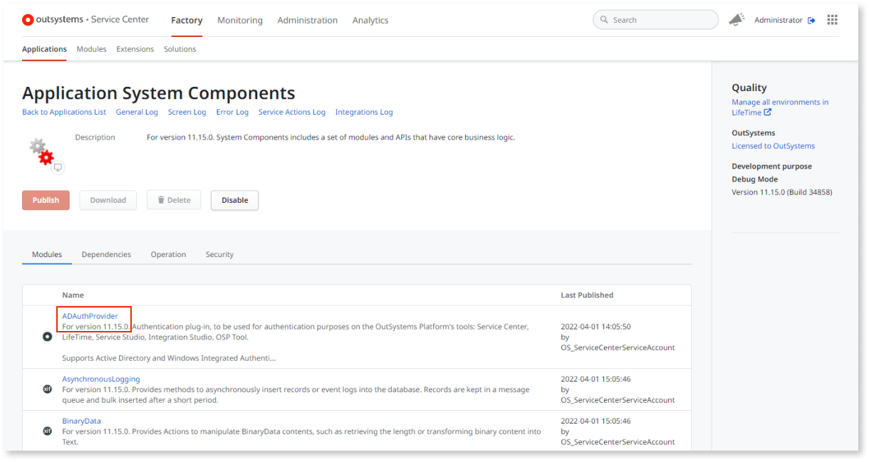Click the search magnifier icon
Viewport: 869px width, 462px height.
click(603, 20)
